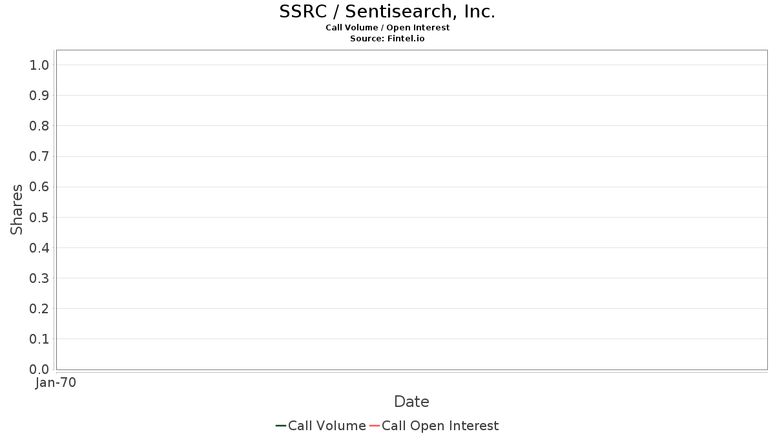Click the chart title SSRC / Sentisearch, Inc.
Image resolution: width=775 pixels, height=436 pixels.
tap(387, 12)
